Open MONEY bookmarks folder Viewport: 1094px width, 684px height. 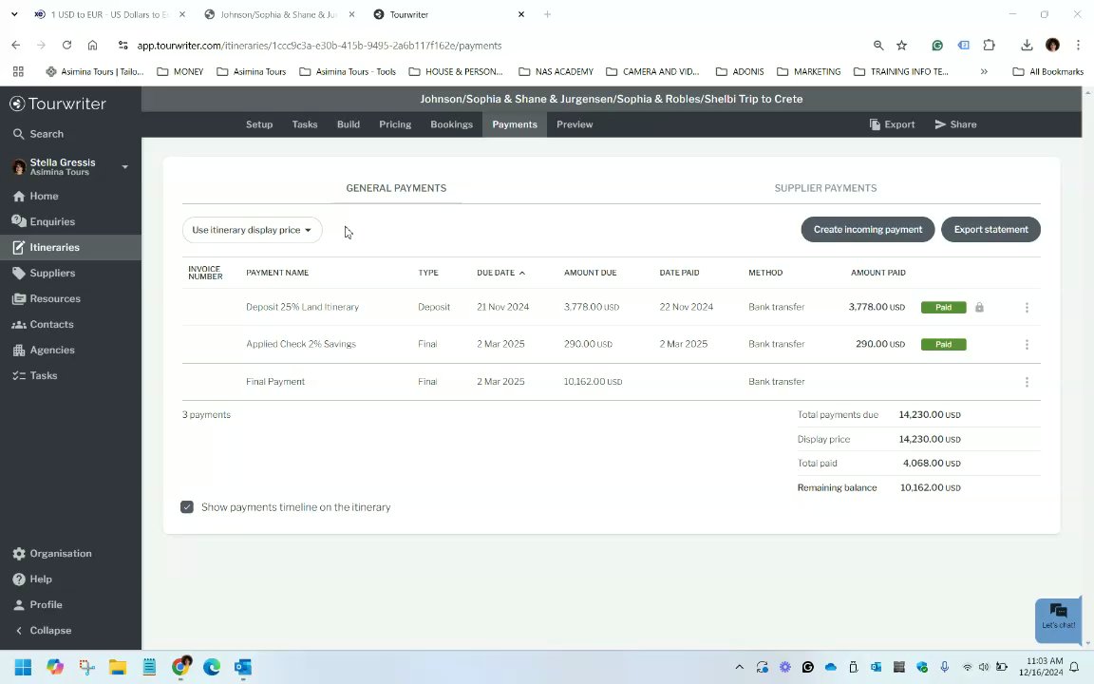click(180, 71)
